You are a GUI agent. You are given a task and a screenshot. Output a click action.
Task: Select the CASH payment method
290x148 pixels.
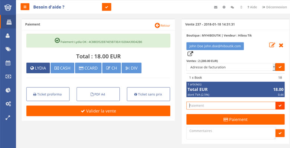click(x=62, y=68)
